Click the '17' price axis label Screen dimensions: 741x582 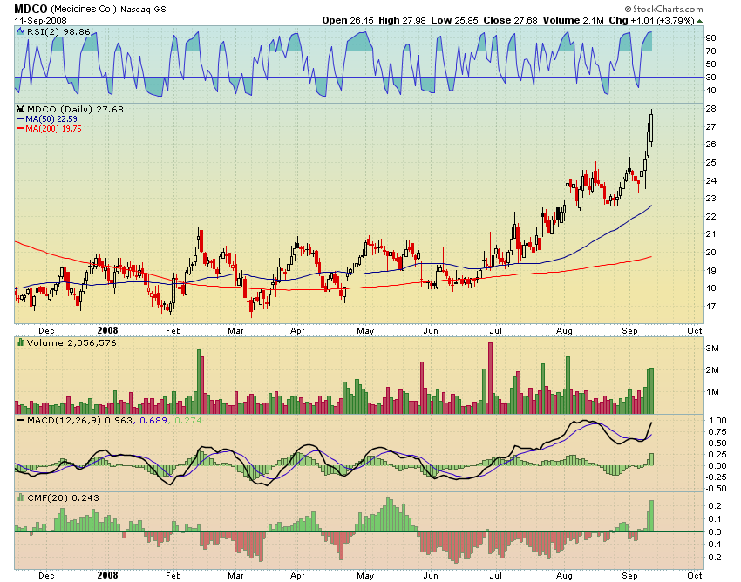tap(710, 306)
